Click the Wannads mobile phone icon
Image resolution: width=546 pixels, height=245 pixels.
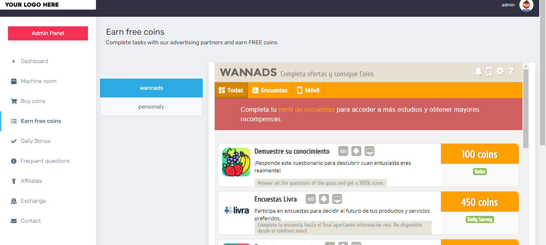click(x=489, y=71)
